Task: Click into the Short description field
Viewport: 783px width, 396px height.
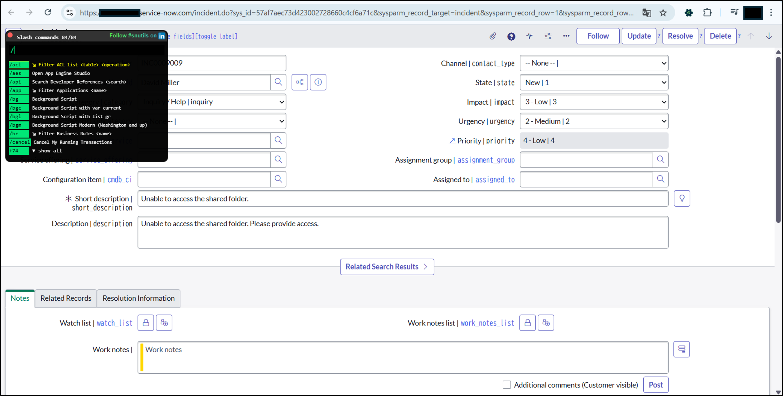Action: point(403,199)
